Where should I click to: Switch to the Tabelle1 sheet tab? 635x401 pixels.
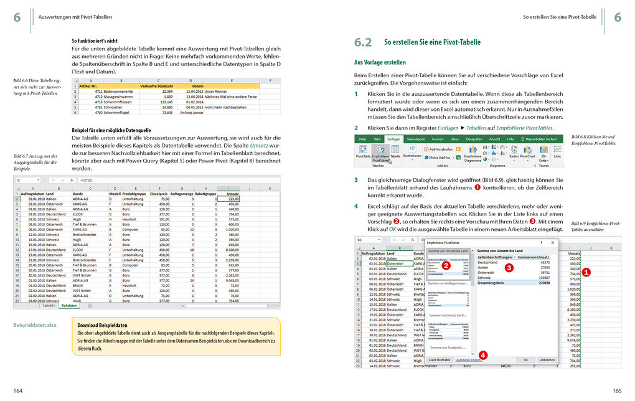[49, 306]
